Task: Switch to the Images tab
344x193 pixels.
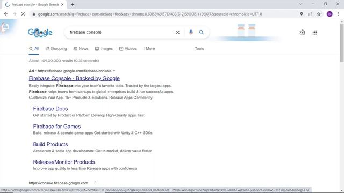Action: (104, 49)
